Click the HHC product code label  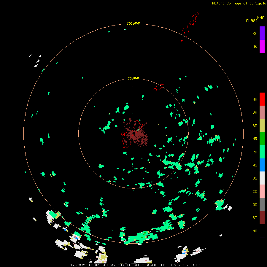point(261,18)
